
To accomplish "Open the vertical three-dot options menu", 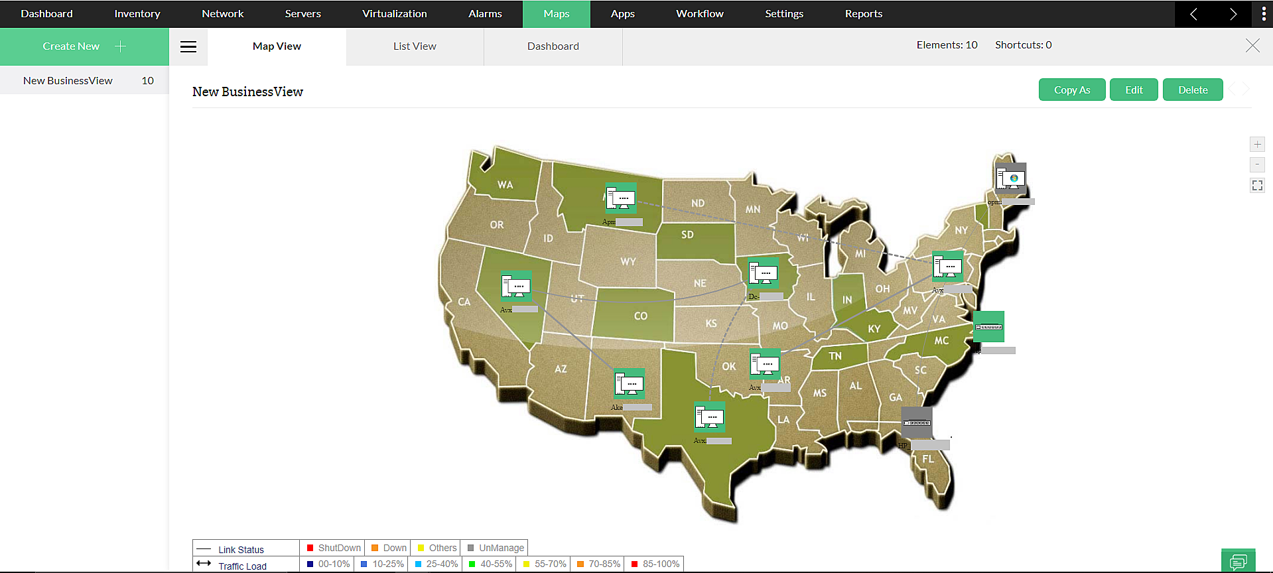I will [x=1263, y=14].
